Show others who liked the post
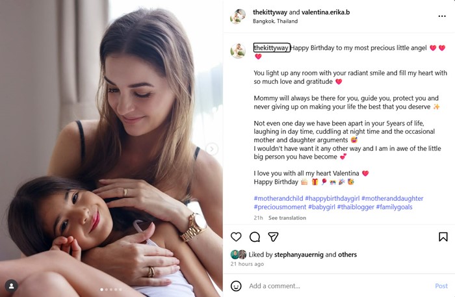The image size is (455, 297). tap(347, 255)
